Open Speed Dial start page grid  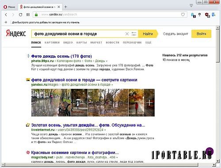(28, 15)
